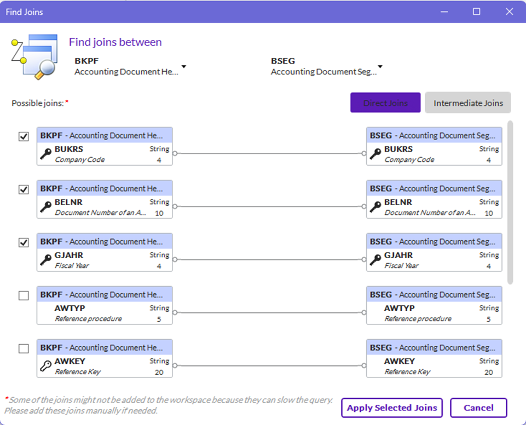Click the join line connecting AWTYP fields
The height and width of the screenshot is (425, 526).
coord(269,313)
